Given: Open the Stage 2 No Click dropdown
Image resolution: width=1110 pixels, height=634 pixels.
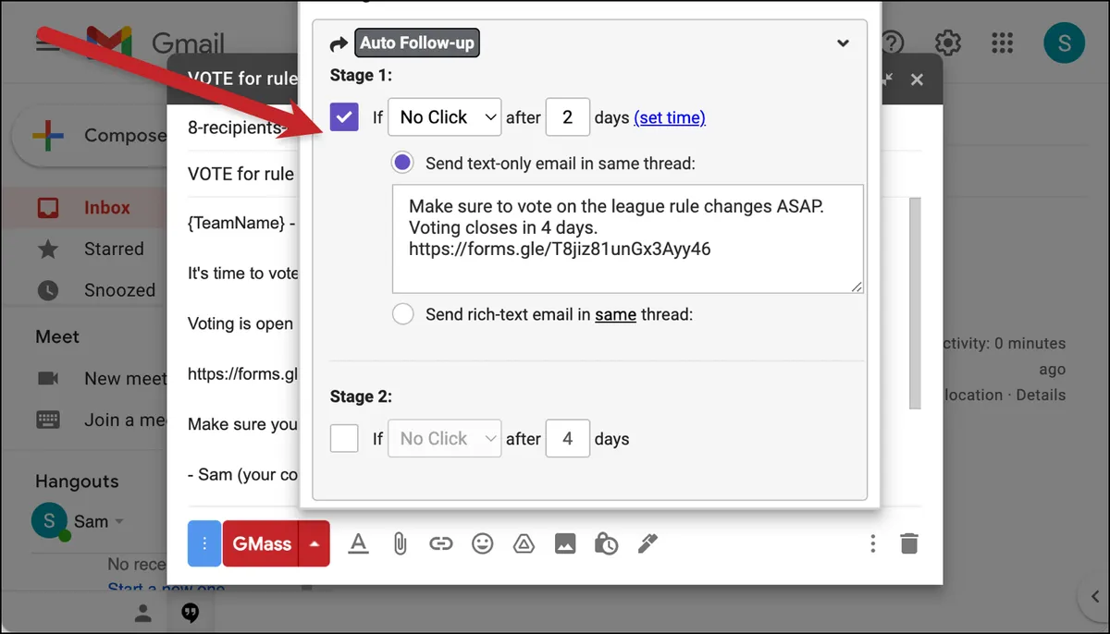Looking at the screenshot, I should click(x=444, y=439).
